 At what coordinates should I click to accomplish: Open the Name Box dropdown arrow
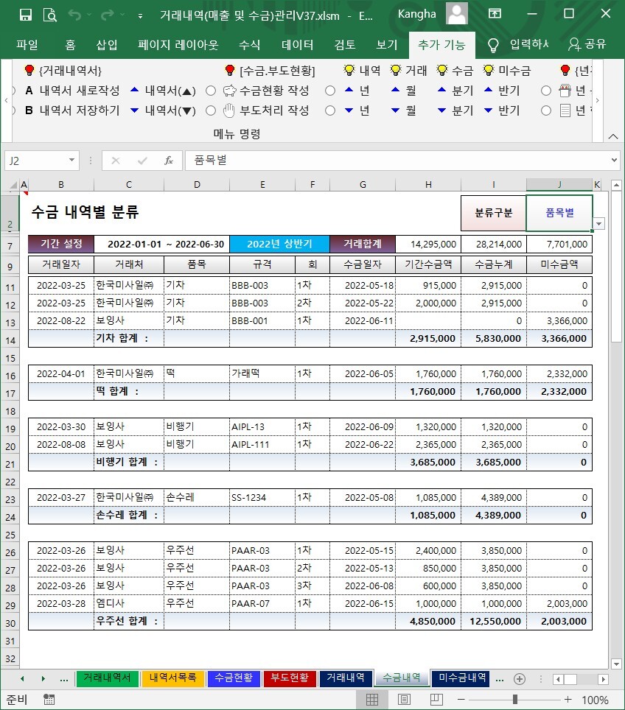coord(71,161)
